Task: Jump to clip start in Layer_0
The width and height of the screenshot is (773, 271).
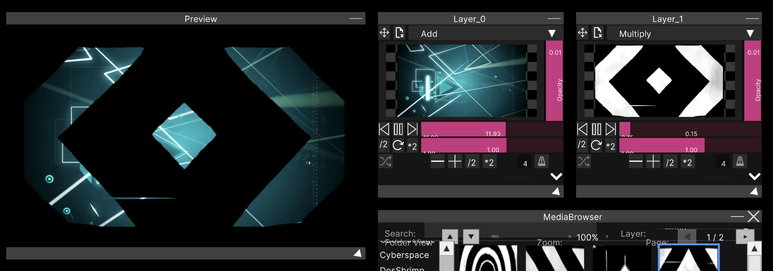Action: [x=384, y=129]
